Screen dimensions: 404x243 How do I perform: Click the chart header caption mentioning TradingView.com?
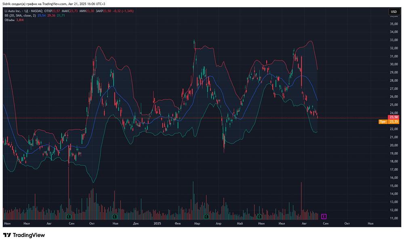pyautogui.click(x=54, y=4)
